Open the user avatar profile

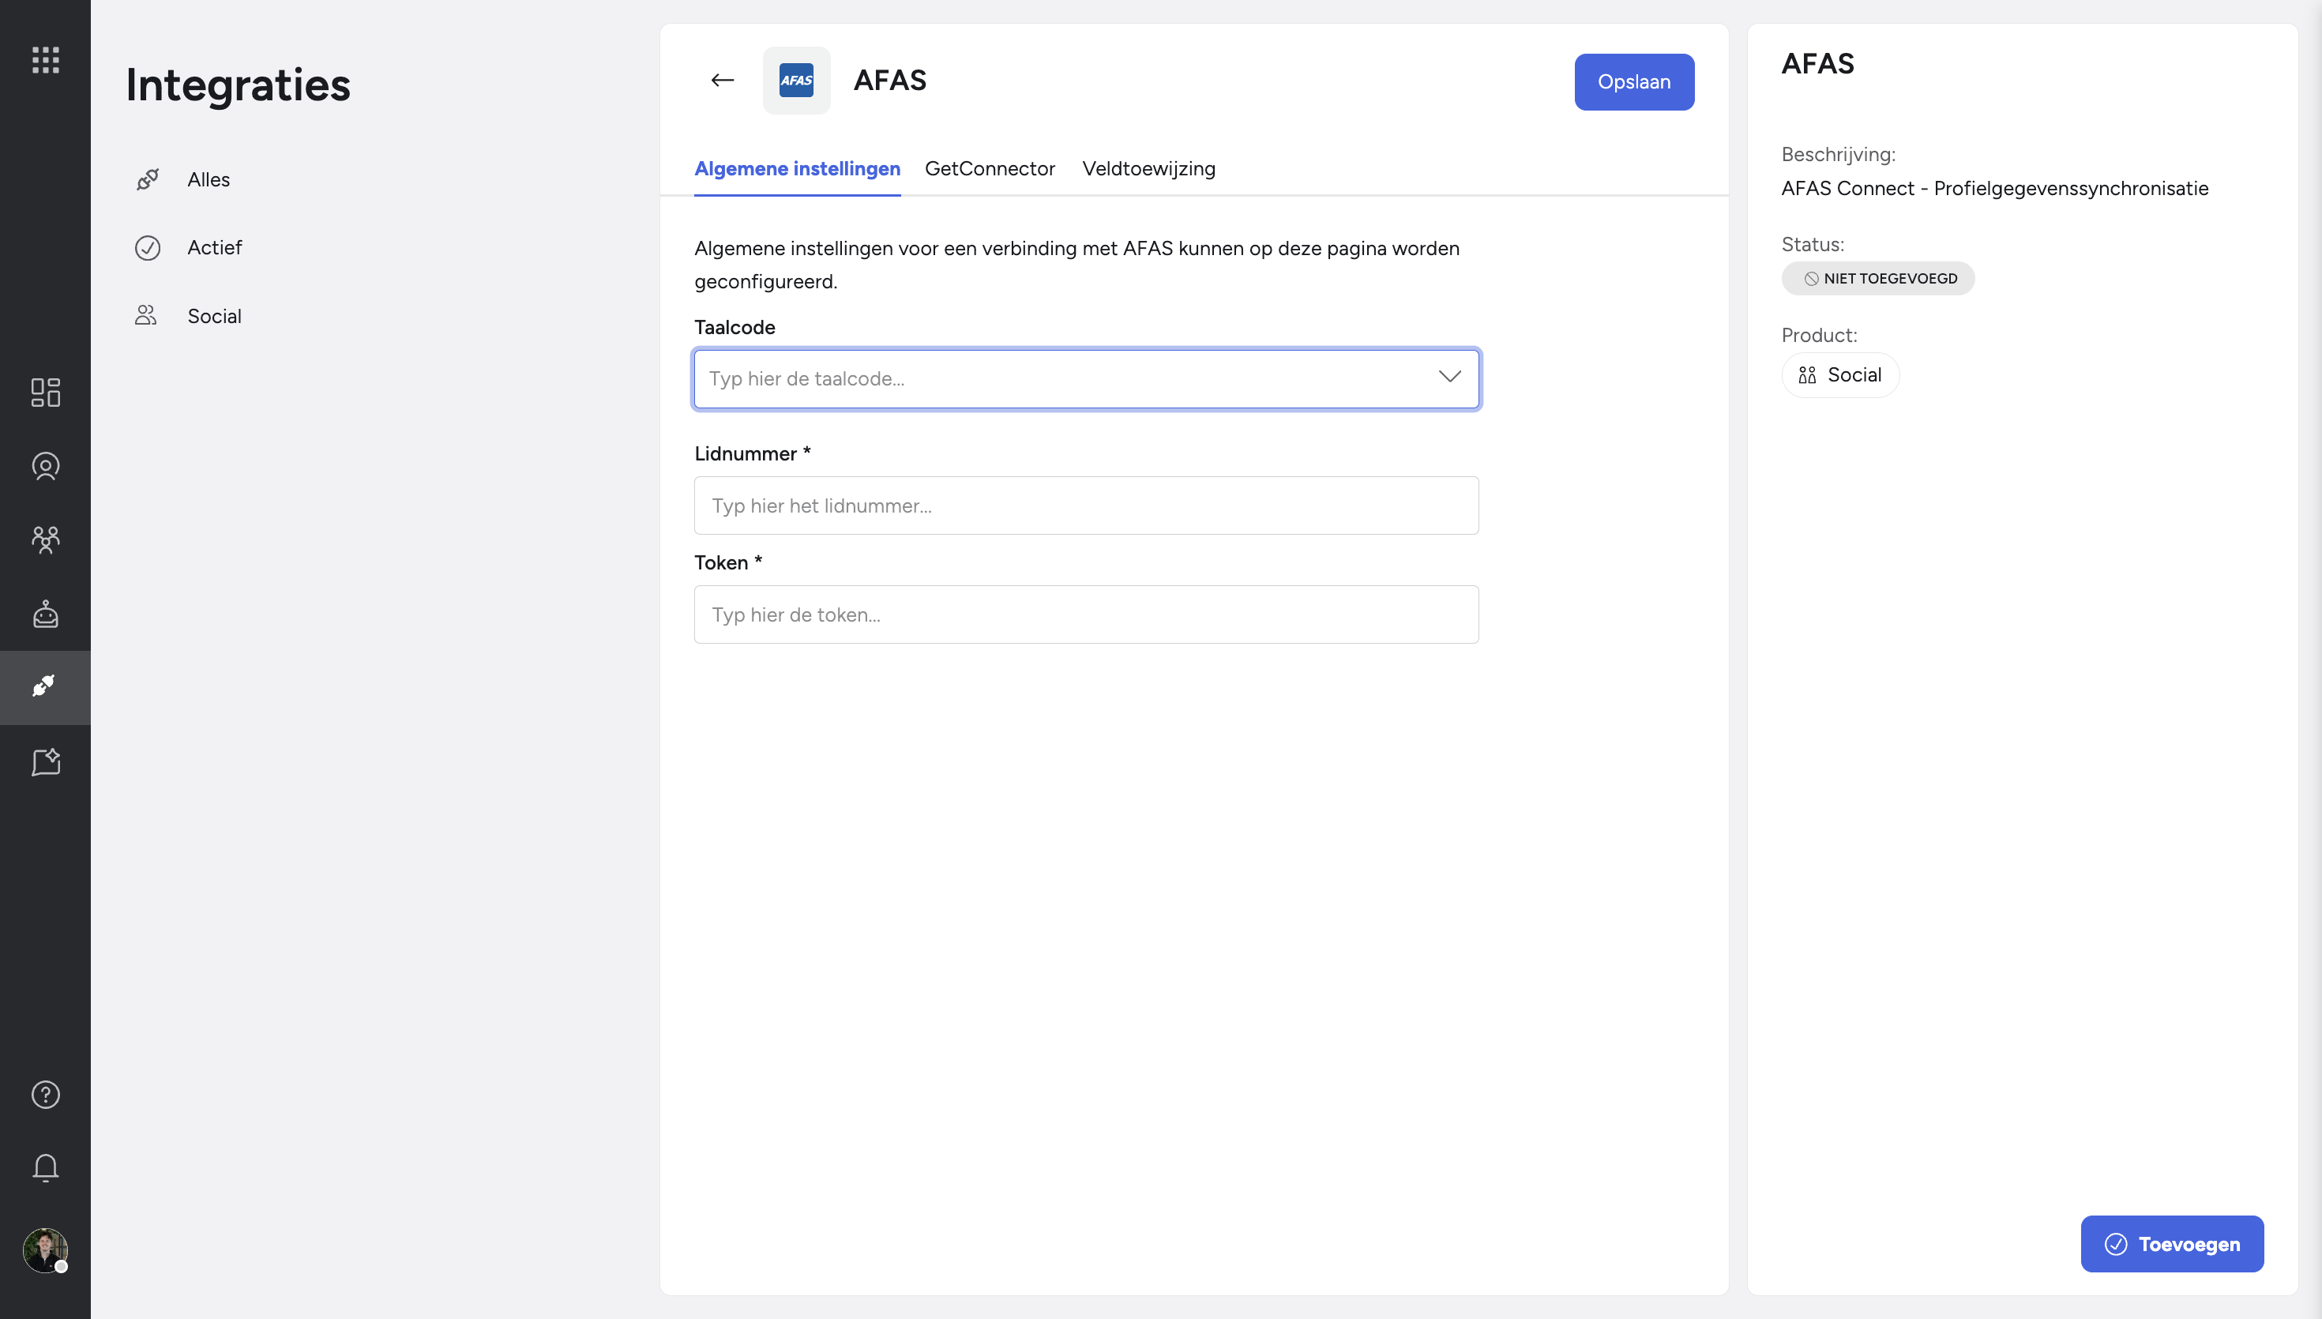[x=45, y=1250]
